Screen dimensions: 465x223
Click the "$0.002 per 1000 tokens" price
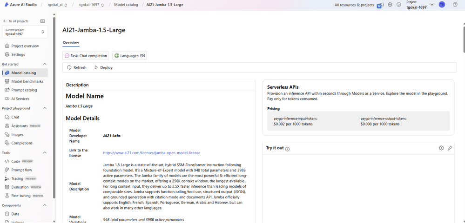pos(293,124)
